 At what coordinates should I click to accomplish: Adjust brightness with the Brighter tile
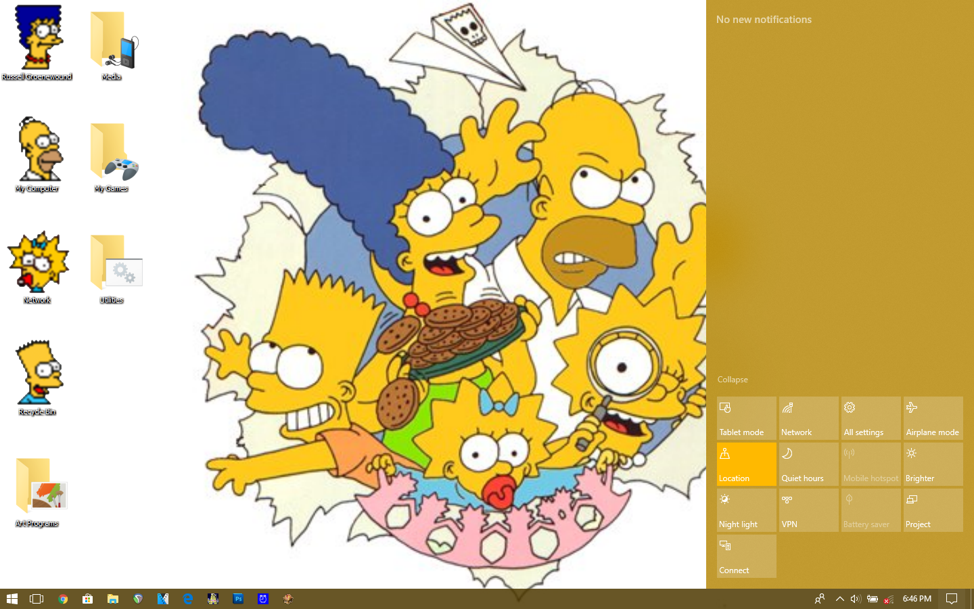pyautogui.click(x=933, y=464)
